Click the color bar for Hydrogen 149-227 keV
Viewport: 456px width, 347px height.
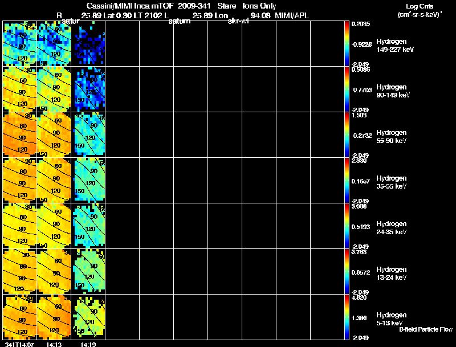[x=347, y=44]
